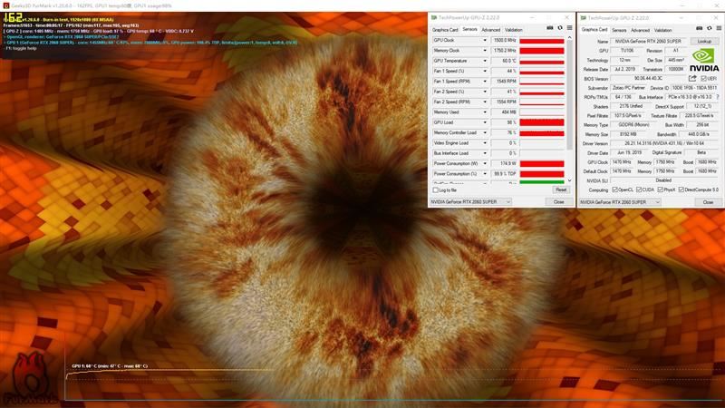
Task: Click Close in the Sensors window
Action: 558,201
